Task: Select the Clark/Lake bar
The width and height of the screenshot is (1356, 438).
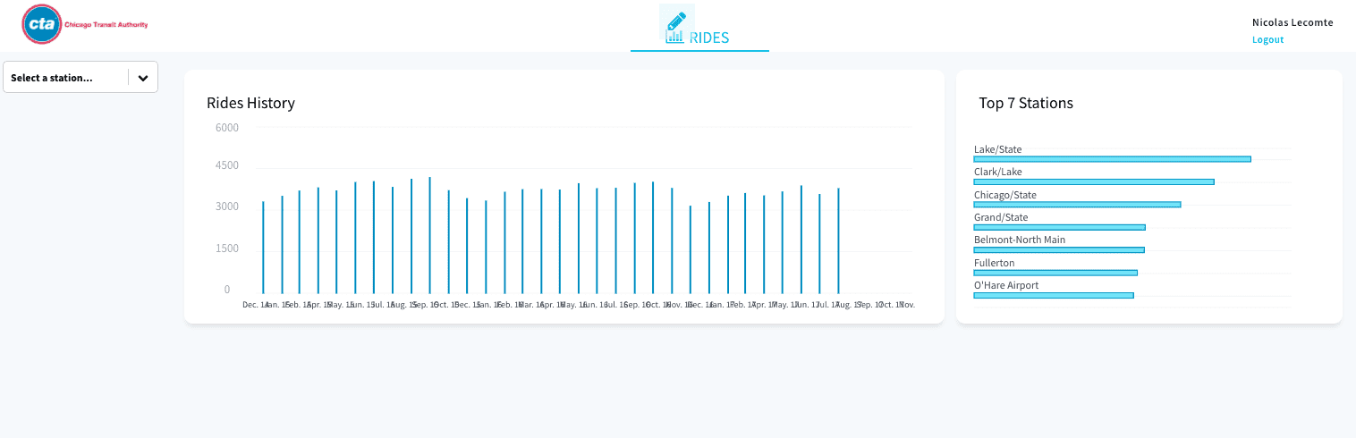Action: [1094, 181]
